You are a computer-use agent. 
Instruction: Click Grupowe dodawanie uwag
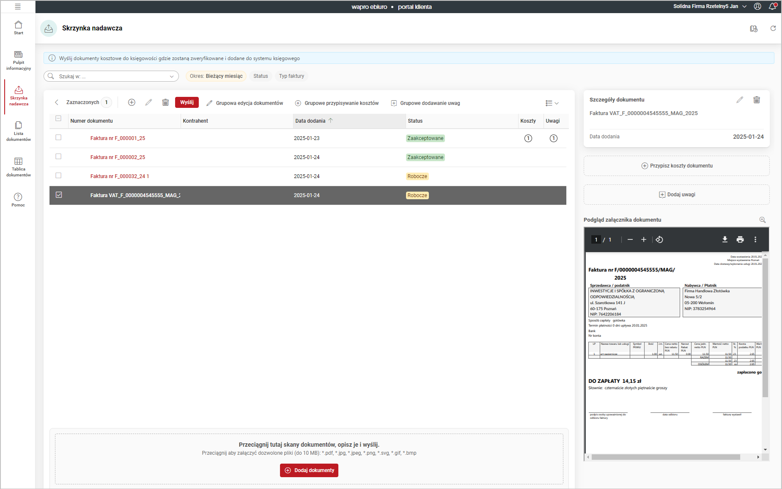pos(425,103)
